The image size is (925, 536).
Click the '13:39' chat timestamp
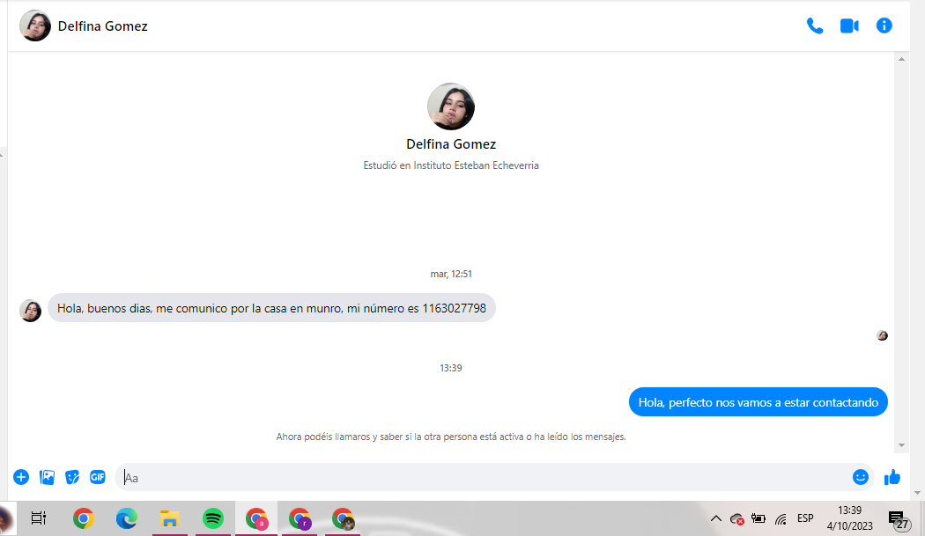[x=451, y=368]
